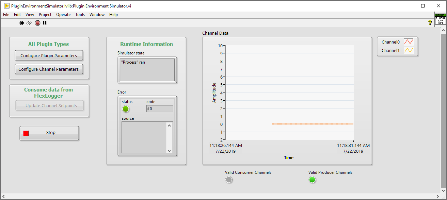
Task: Click the Channel0 red plot legend icon
Action: (408, 42)
